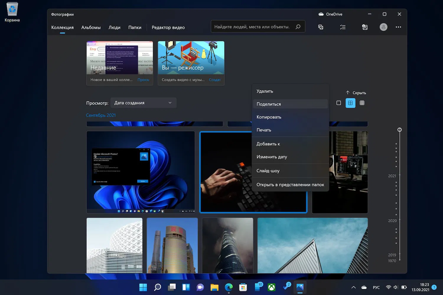Open the 'Вы — режиссер' card thumbnail

point(191,58)
